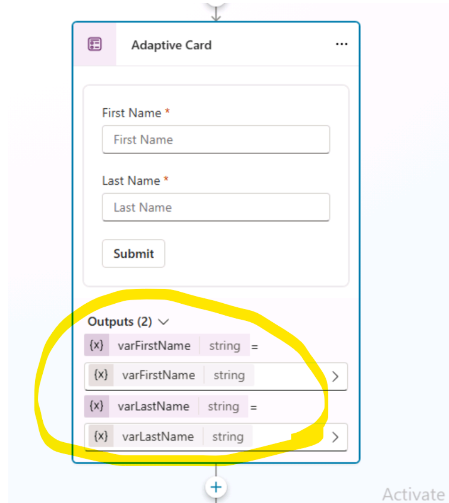
Task: Click variable icon in varLastName selector box
Action: point(101,437)
